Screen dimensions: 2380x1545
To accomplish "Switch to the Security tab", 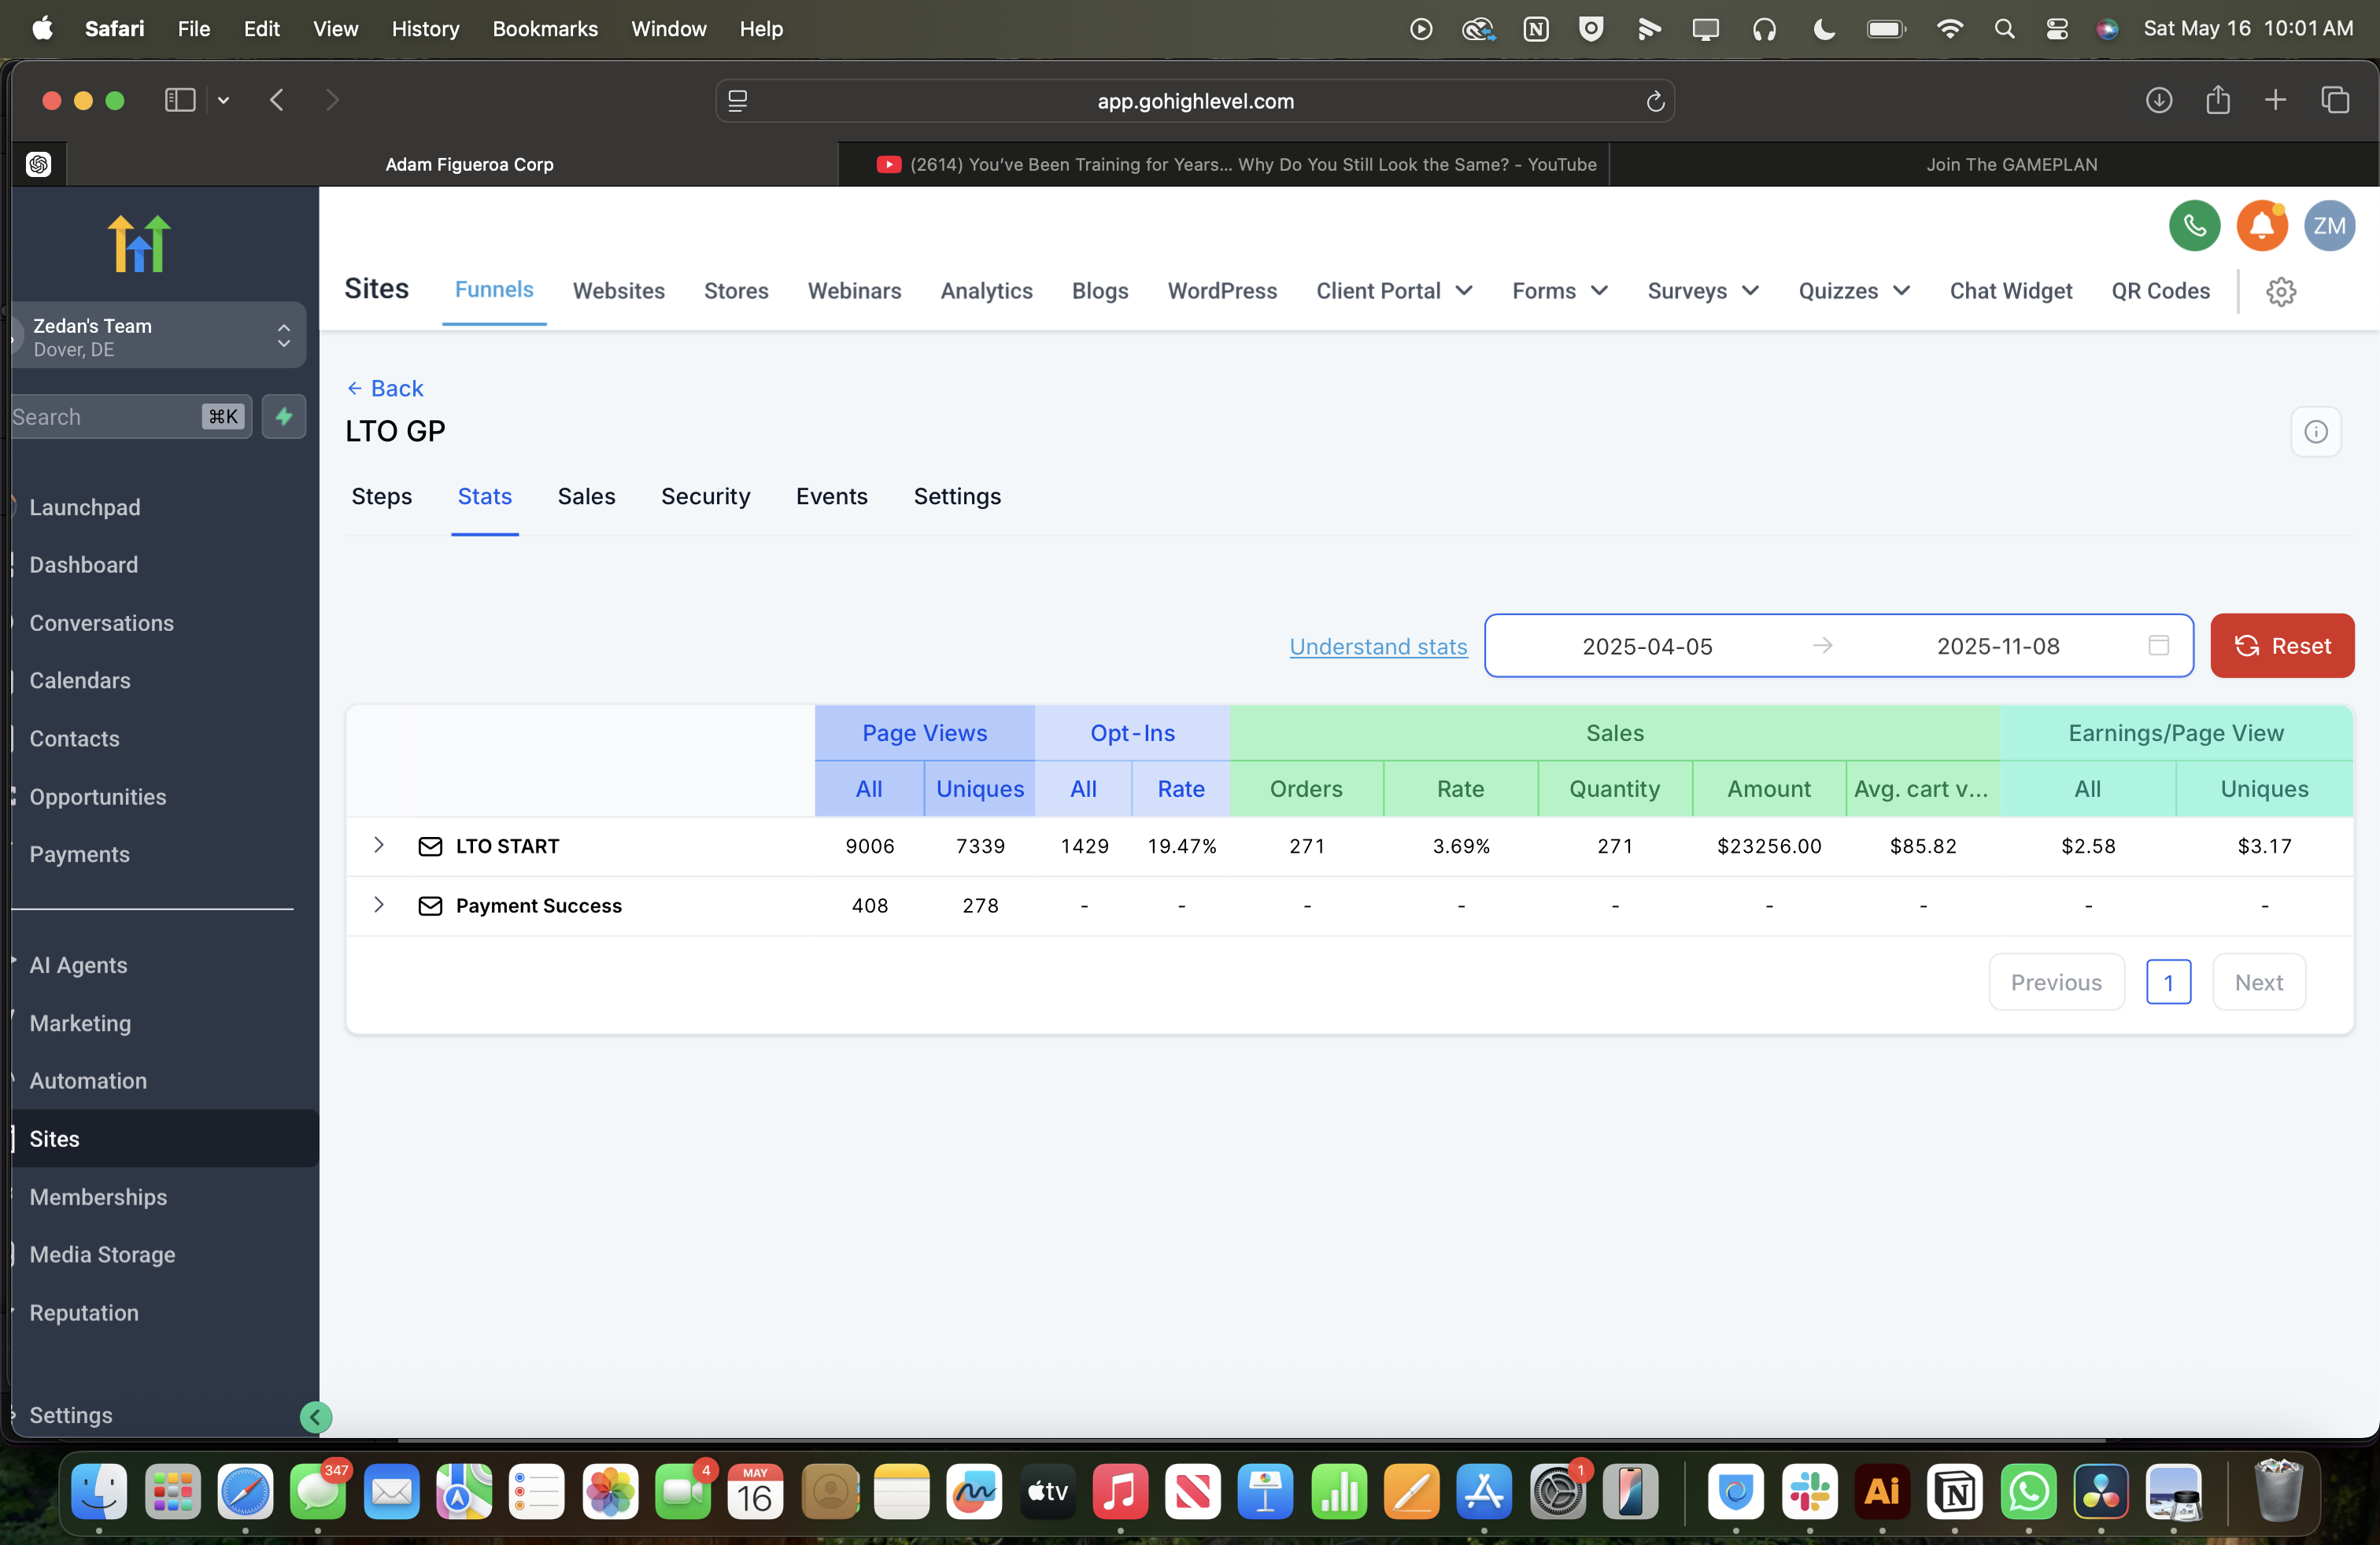I will (705, 496).
